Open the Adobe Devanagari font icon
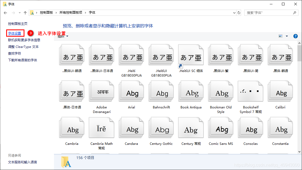Viewport: 302px width, 170px height. pyautogui.click(x=101, y=91)
